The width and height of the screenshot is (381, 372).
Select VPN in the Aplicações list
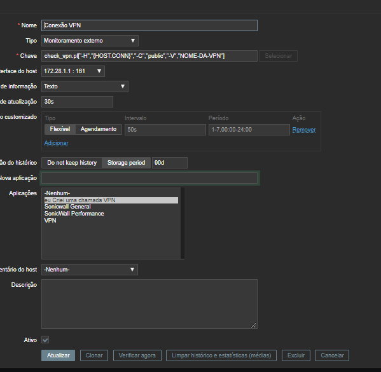coord(111,221)
